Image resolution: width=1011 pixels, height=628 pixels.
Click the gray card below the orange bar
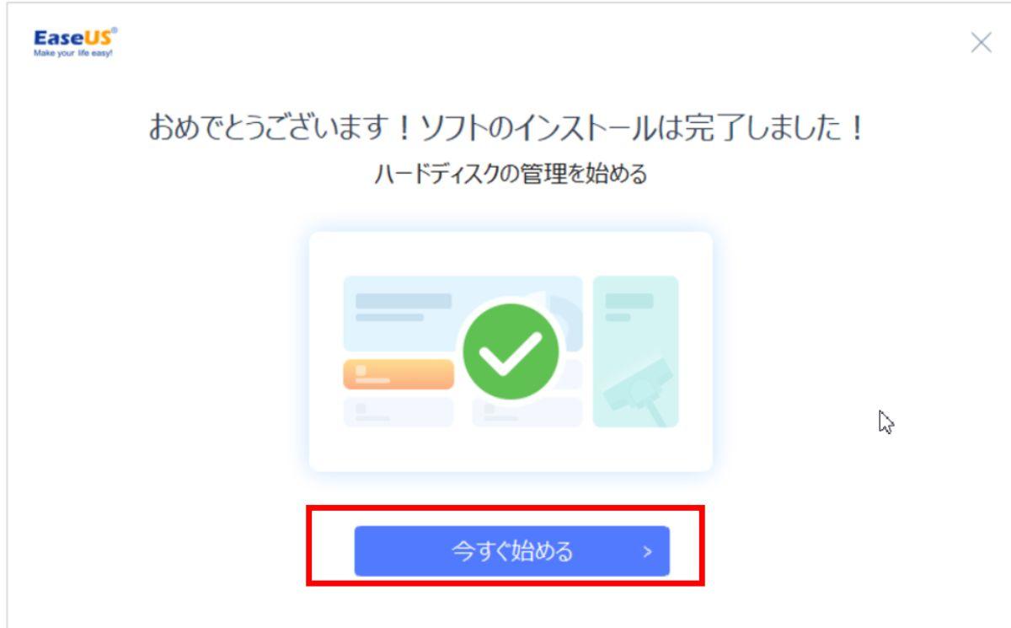(398, 411)
